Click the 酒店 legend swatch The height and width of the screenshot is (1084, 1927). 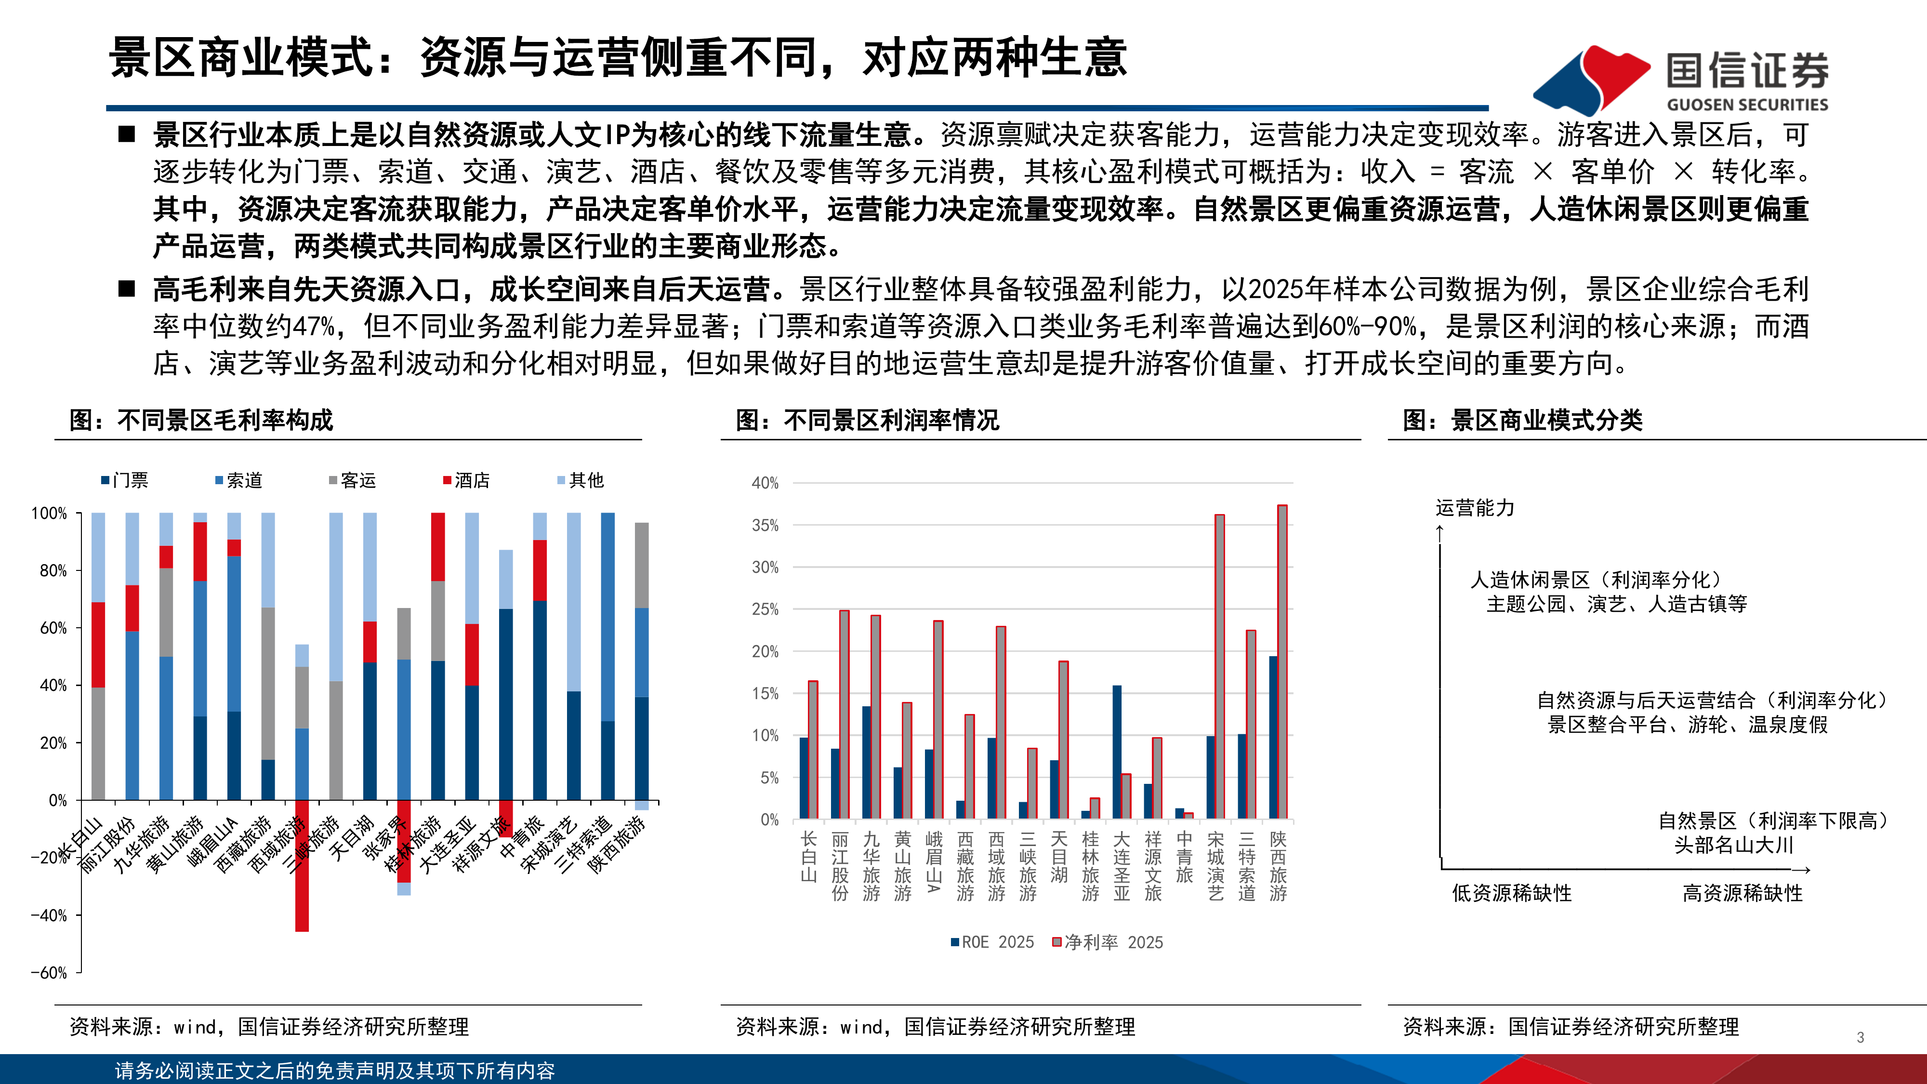click(x=448, y=480)
